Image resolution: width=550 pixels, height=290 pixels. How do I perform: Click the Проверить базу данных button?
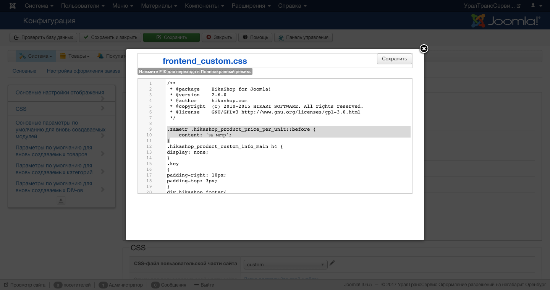44,37
